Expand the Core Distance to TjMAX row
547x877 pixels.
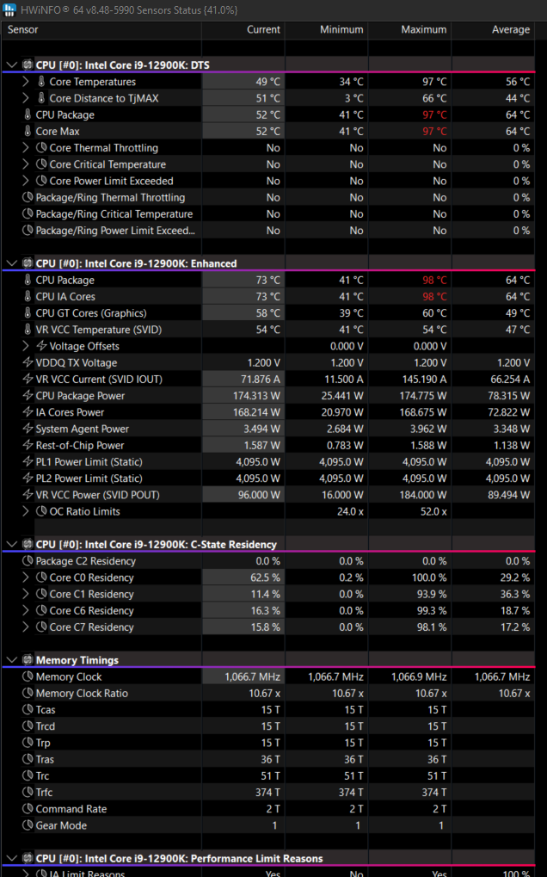coord(26,98)
